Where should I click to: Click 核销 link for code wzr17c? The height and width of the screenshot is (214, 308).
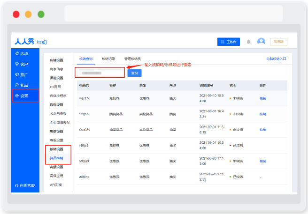(x=263, y=98)
